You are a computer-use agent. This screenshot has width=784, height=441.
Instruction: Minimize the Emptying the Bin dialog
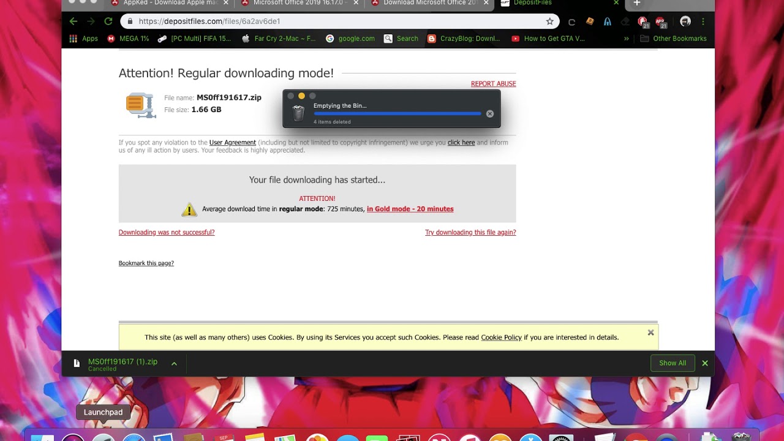tap(301, 96)
